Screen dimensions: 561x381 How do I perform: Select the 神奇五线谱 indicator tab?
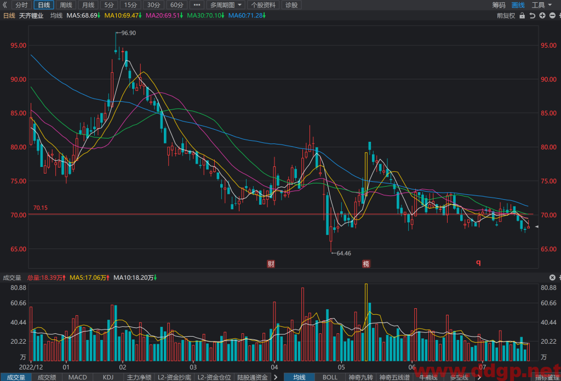pyautogui.click(x=394, y=377)
